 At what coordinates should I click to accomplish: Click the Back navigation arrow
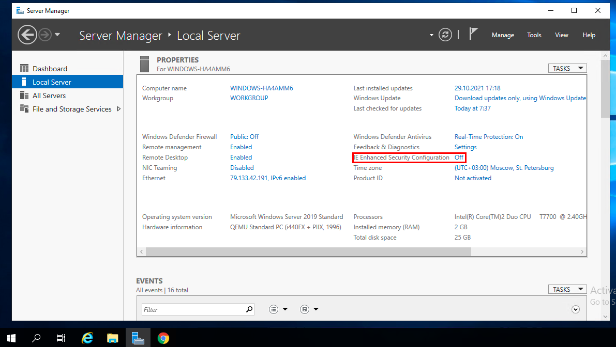(27, 35)
